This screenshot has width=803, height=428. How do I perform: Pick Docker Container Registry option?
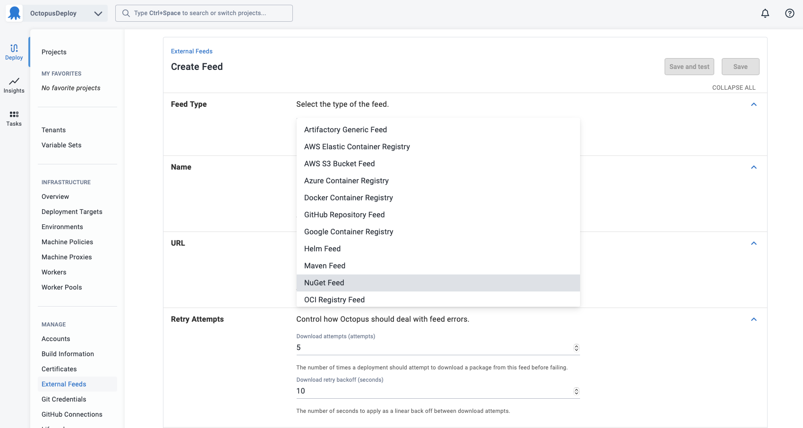pyautogui.click(x=438, y=197)
